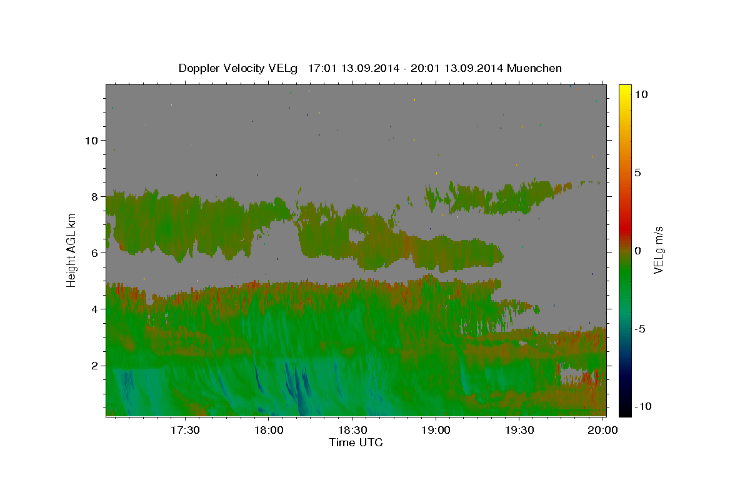Click the colorbar value 5 label
This screenshot has width=750, height=500.
[637, 172]
